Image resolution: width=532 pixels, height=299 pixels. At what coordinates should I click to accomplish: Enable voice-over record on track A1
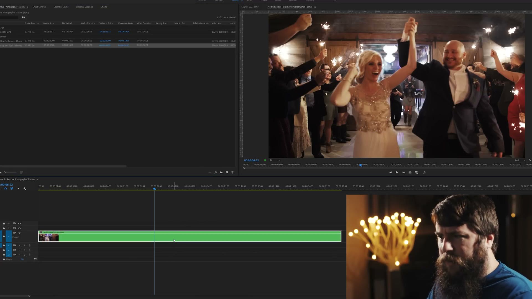(x=30, y=245)
